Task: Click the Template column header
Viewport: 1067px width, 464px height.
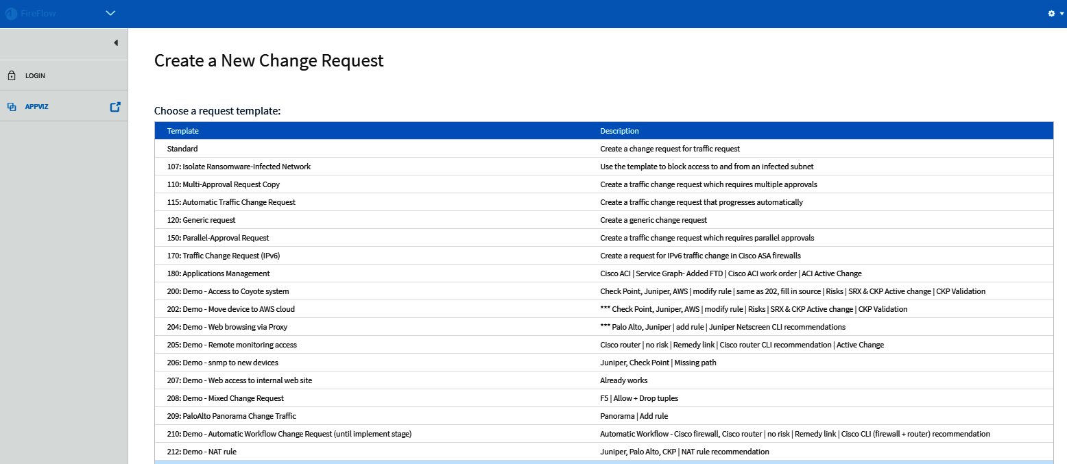Action: tap(183, 131)
